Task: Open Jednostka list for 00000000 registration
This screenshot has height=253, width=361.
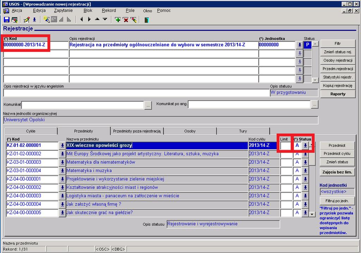Action: pyautogui.click(x=300, y=45)
